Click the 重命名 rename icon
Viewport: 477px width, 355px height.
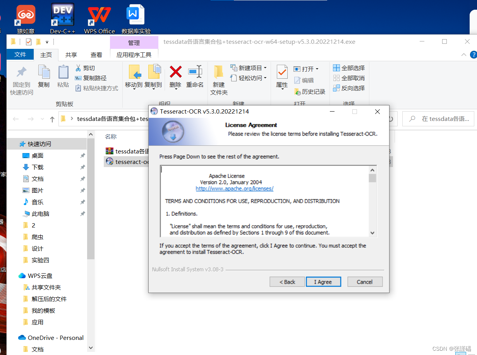click(x=195, y=76)
